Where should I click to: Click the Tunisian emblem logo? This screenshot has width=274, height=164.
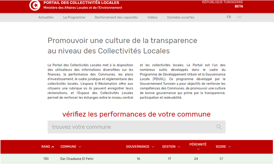tap(35, 5)
